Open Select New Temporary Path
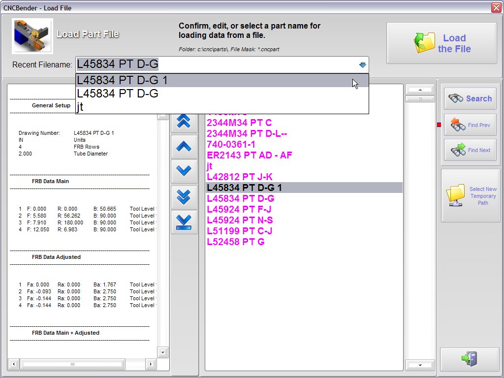Screen dimensions: 504x378 pyautogui.click(x=470, y=196)
